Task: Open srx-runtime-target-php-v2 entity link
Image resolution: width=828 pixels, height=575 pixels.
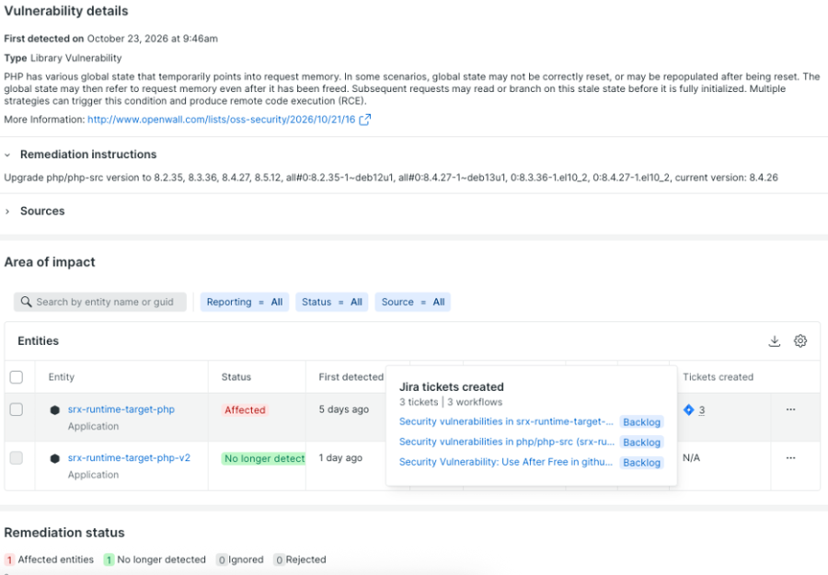Action: 129,458
